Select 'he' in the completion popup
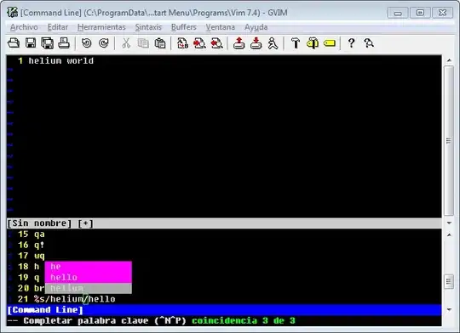460x333 pixels. (88, 267)
